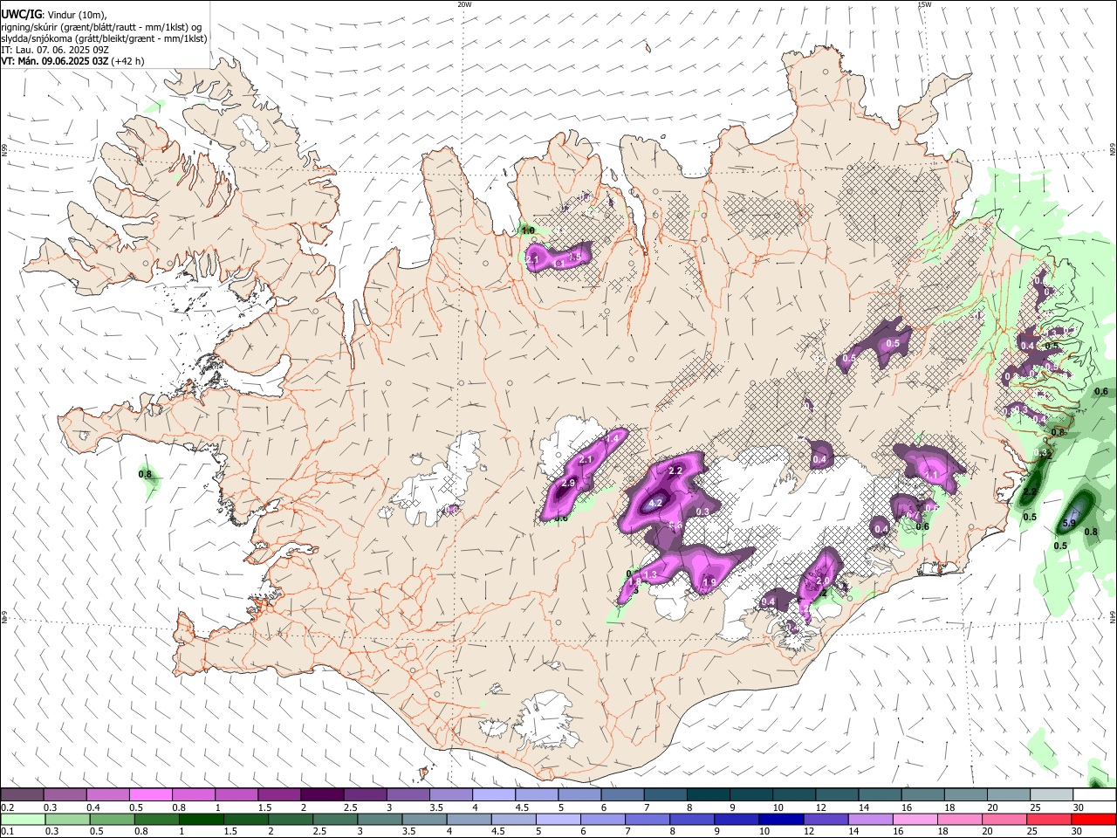Viewport: 1117px width, 838px height.
Task: Click the '2.9' snowfall value on the map
Action: coord(568,484)
